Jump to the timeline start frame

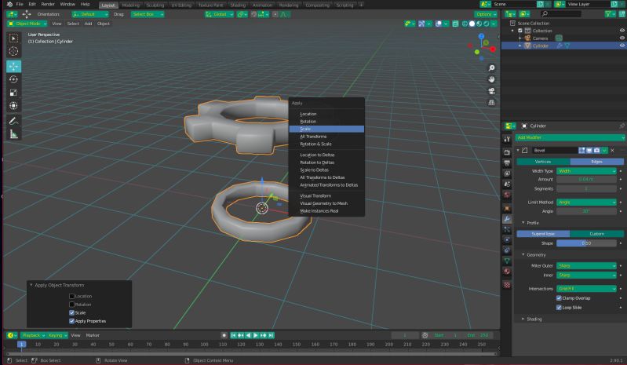click(x=234, y=335)
